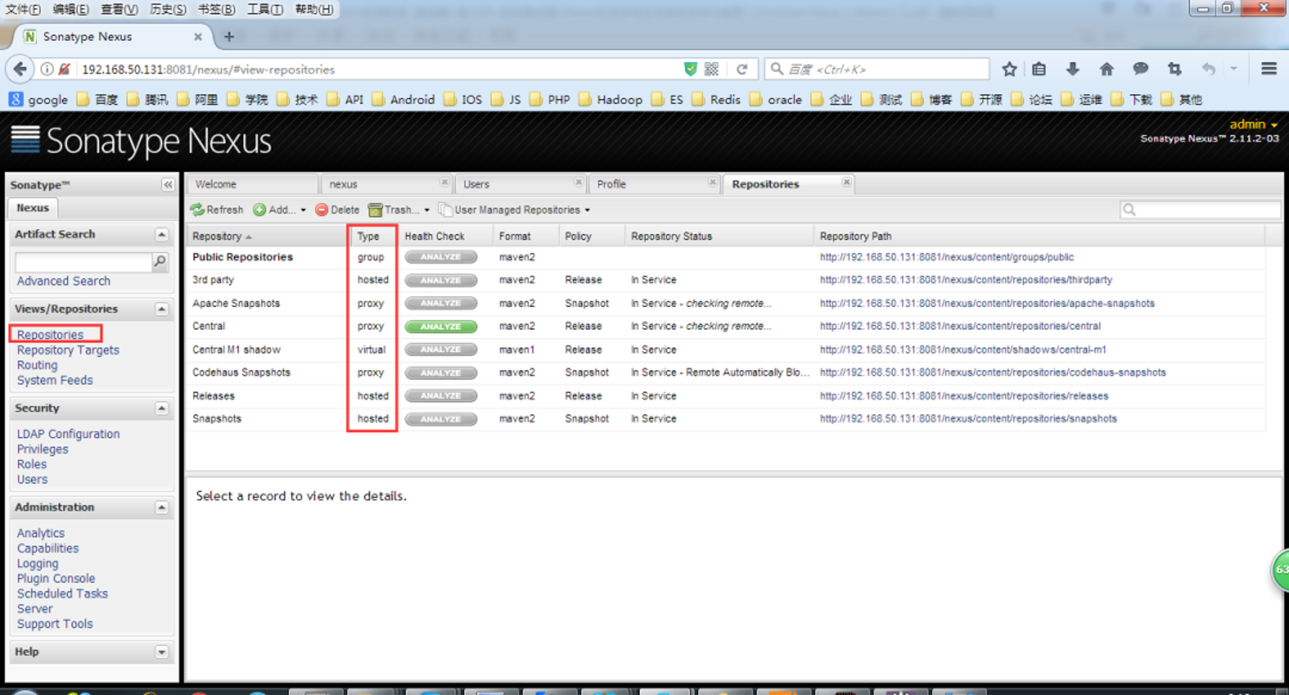Open a new browser tab
This screenshot has width=1289, height=695.
click(229, 37)
